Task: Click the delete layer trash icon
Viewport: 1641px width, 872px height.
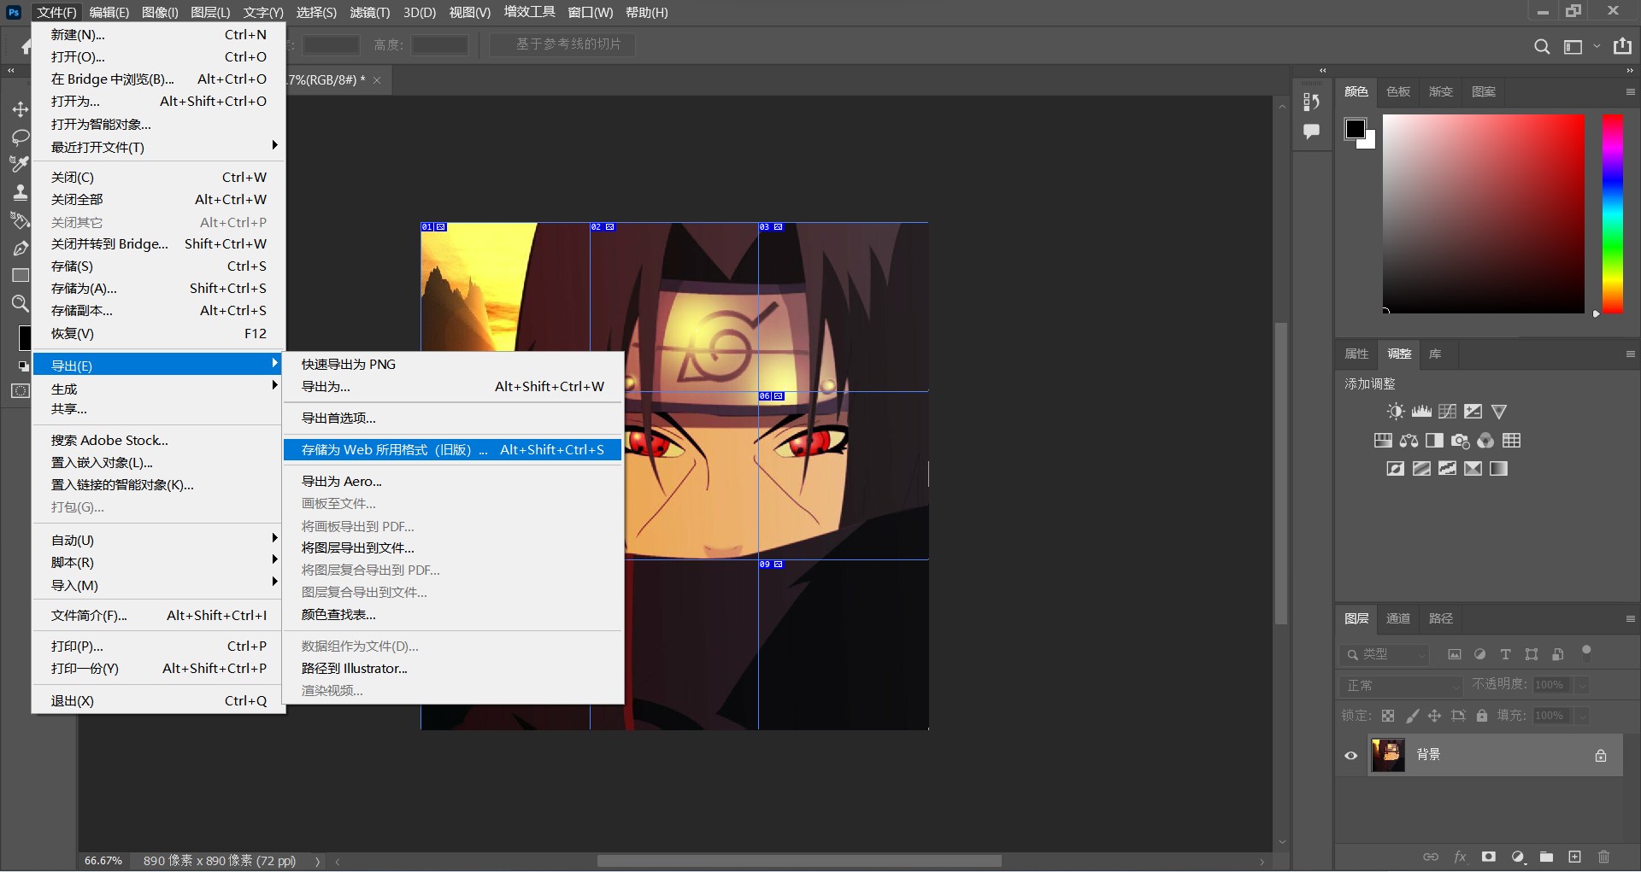Action: [x=1603, y=857]
